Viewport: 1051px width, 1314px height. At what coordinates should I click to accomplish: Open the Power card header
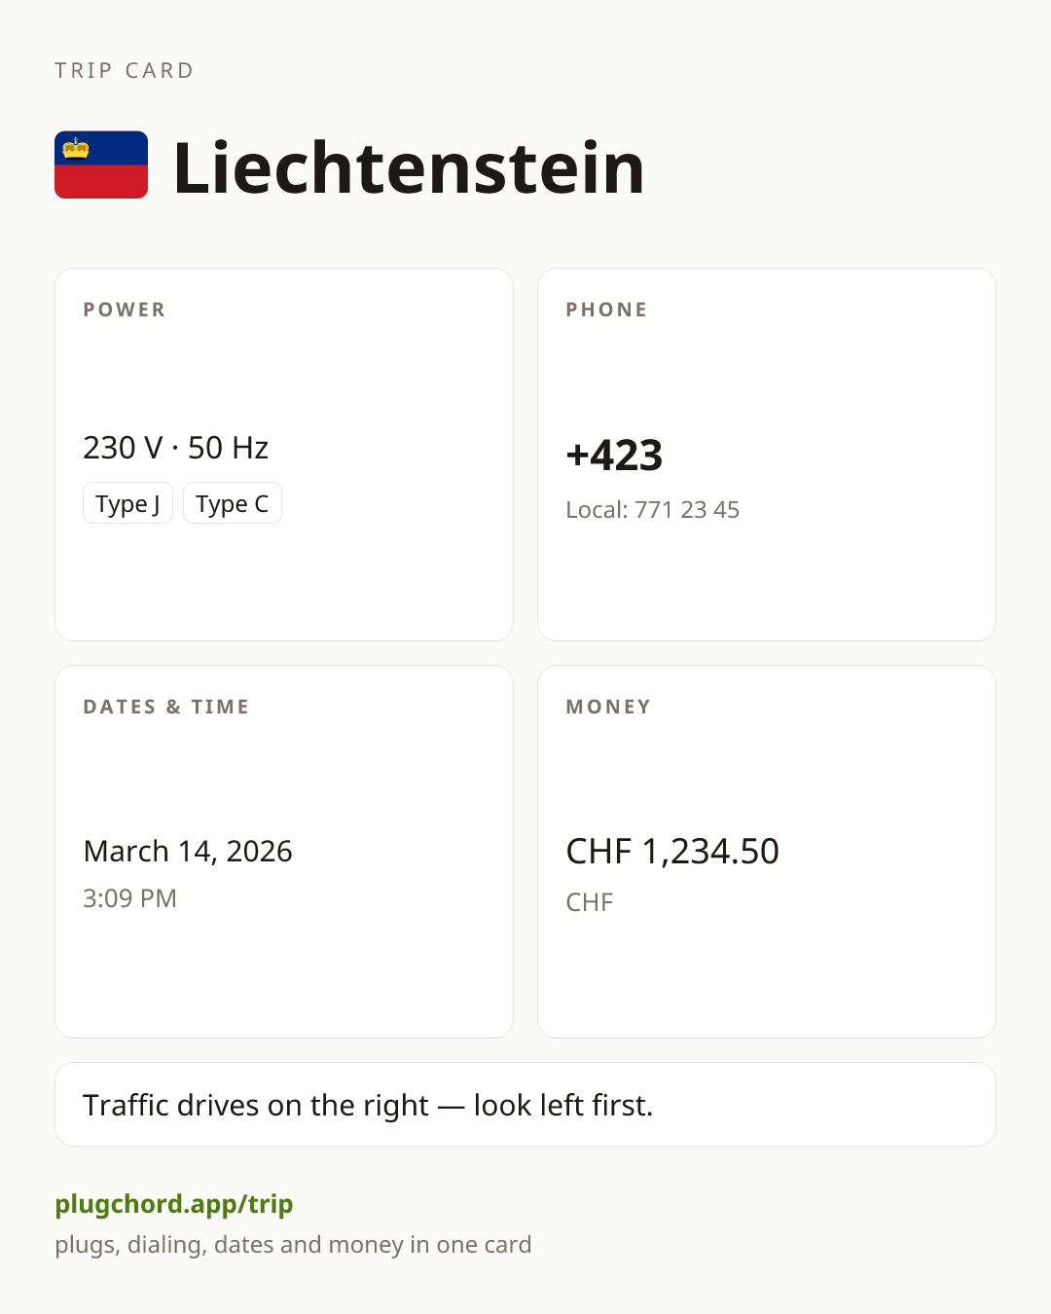coord(125,310)
